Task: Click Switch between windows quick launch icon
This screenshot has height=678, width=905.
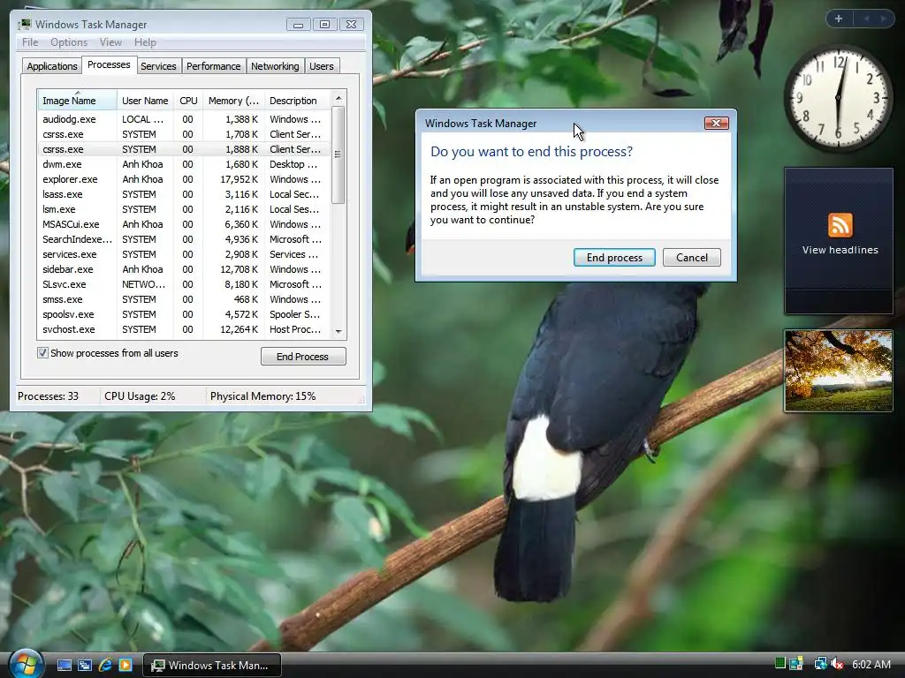Action: click(84, 665)
